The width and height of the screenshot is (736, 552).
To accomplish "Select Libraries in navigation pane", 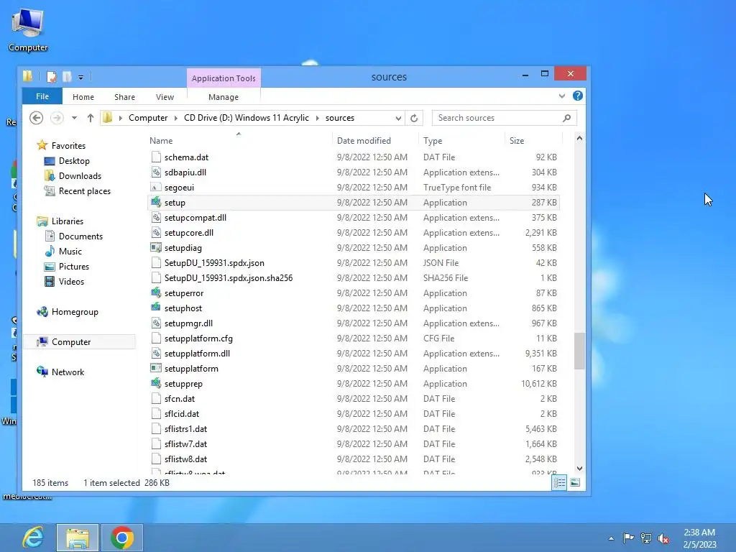I will pos(67,221).
